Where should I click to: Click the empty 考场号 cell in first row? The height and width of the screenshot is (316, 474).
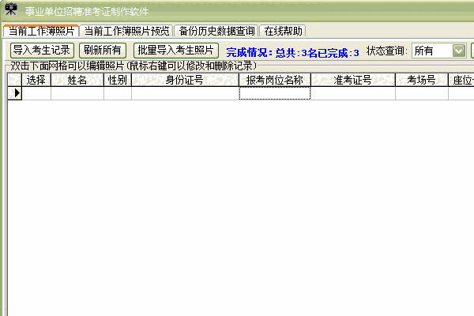click(422, 93)
